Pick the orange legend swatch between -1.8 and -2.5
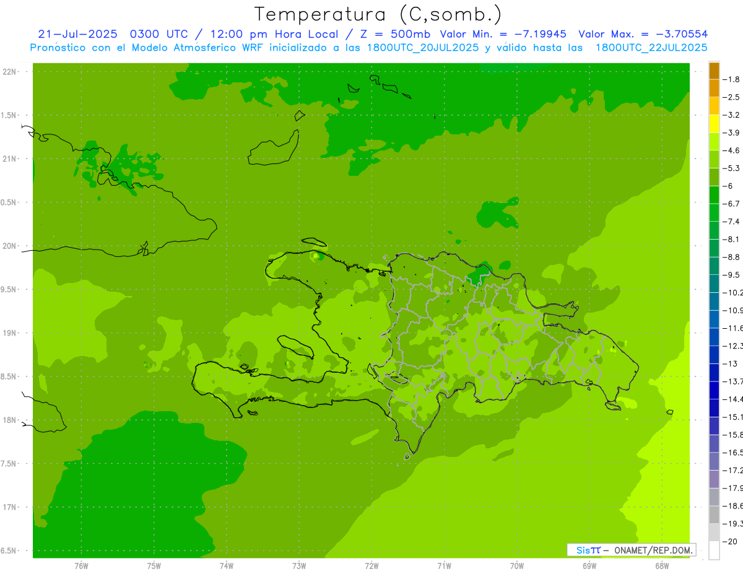Viewport: 743px width, 574px height. [714, 89]
